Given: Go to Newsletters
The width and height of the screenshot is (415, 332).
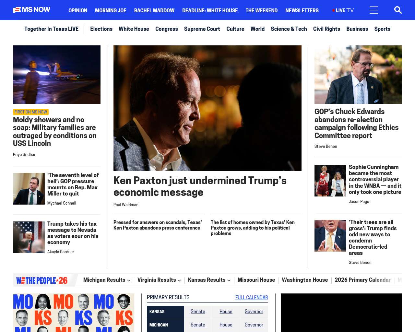Looking at the screenshot, I should 302,10.
